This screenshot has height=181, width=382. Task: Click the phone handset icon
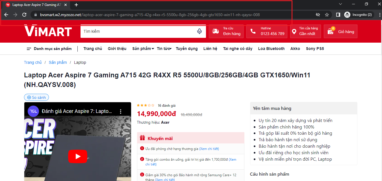point(253,31)
